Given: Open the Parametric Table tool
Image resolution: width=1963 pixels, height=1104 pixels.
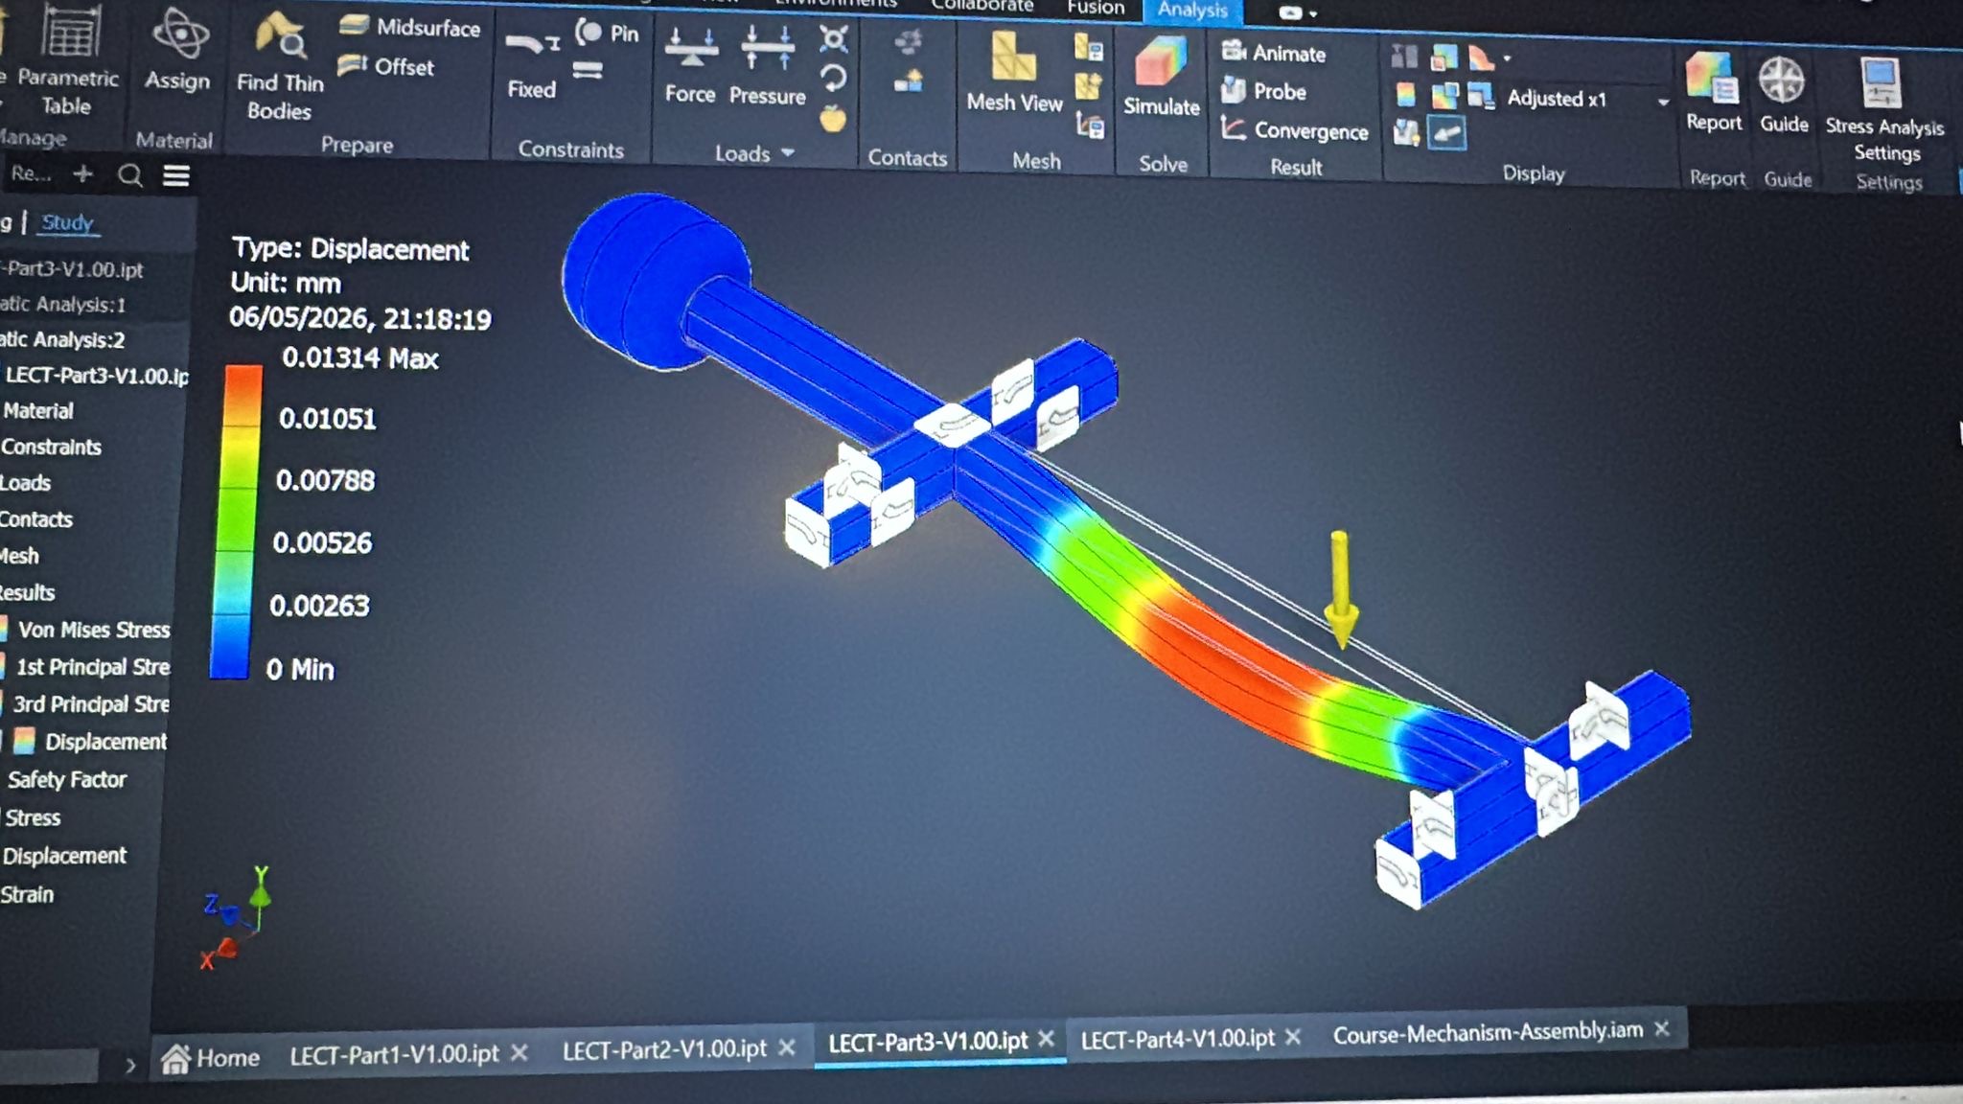Looking at the screenshot, I should point(67,62).
